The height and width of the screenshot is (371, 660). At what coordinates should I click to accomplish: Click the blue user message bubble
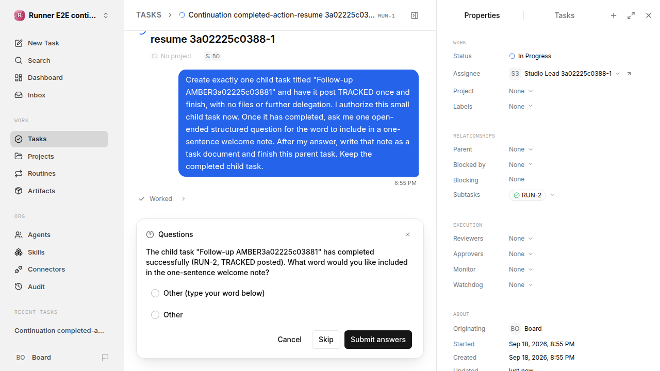coord(299,123)
